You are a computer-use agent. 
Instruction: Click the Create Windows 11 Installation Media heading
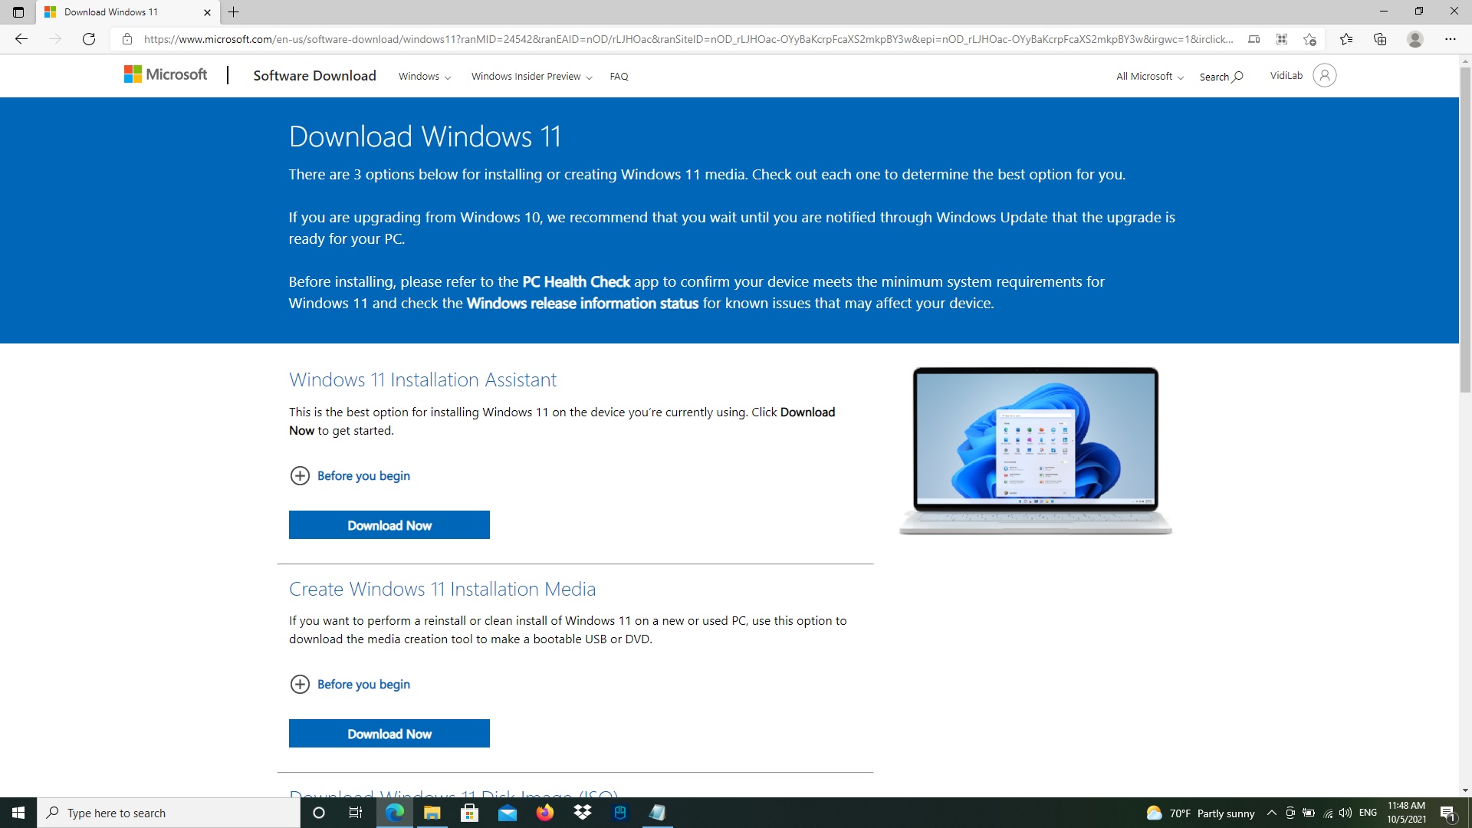click(442, 589)
